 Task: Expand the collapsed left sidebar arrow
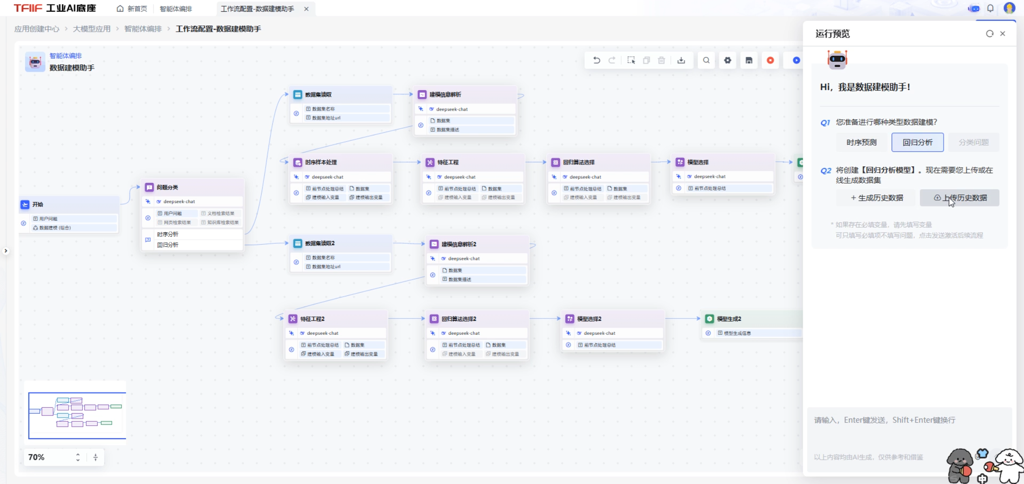coord(6,251)
